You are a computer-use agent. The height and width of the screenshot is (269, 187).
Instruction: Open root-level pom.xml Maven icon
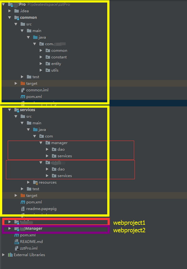[17, 235]
